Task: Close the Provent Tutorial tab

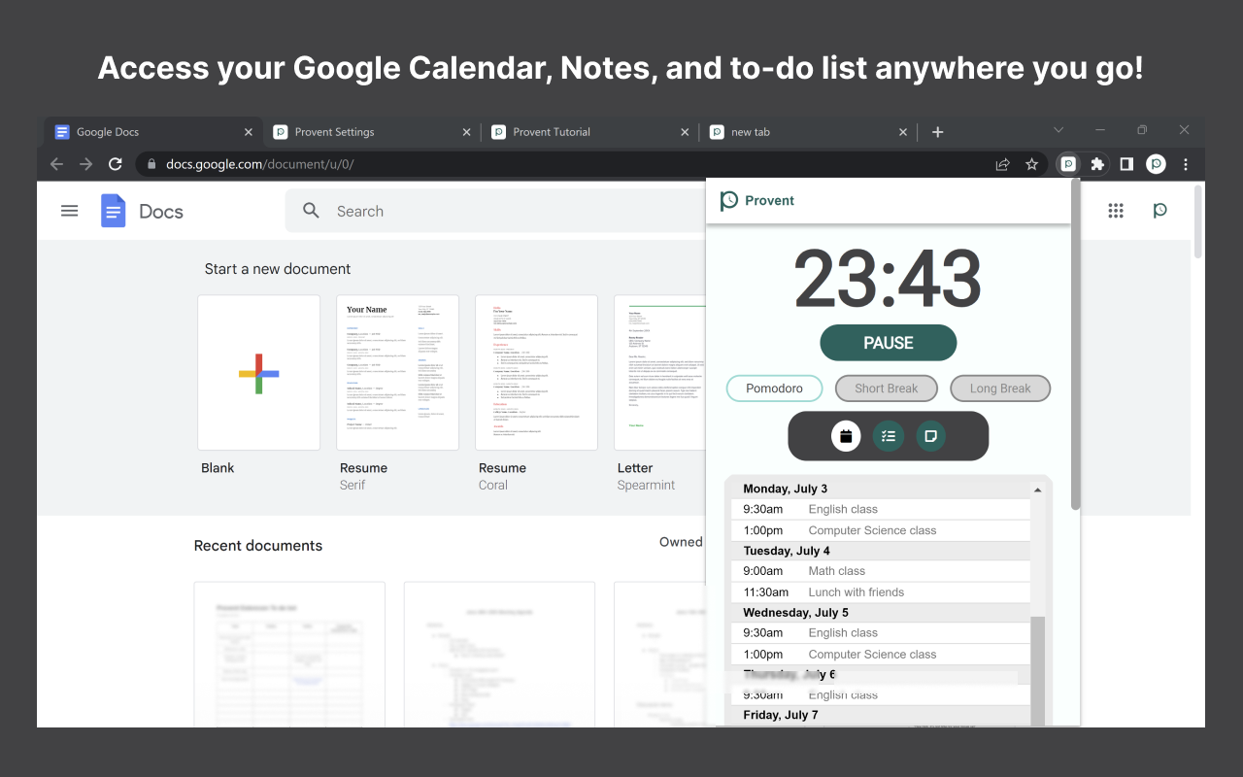Action: (686, 132)
